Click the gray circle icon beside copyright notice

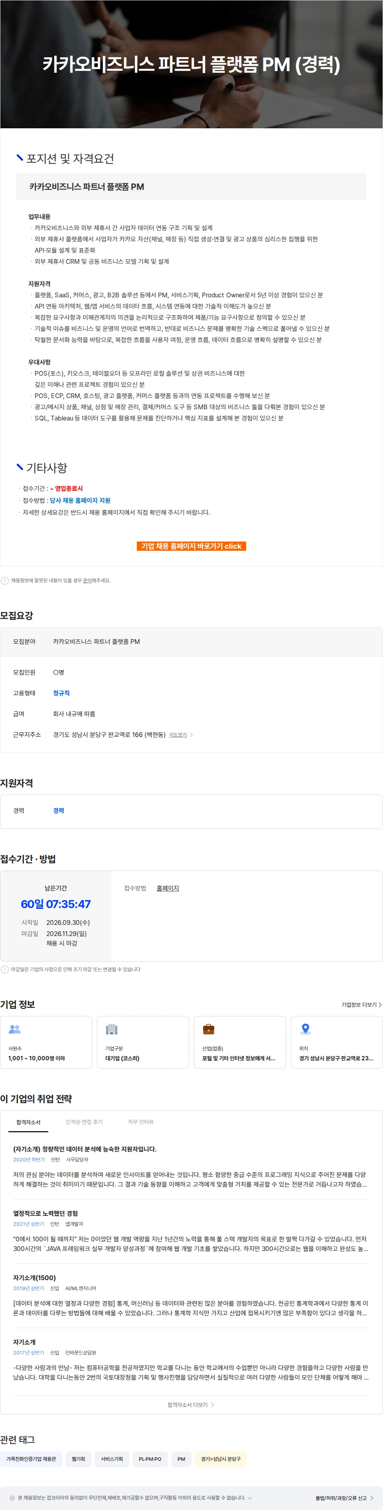(12, 1498)
